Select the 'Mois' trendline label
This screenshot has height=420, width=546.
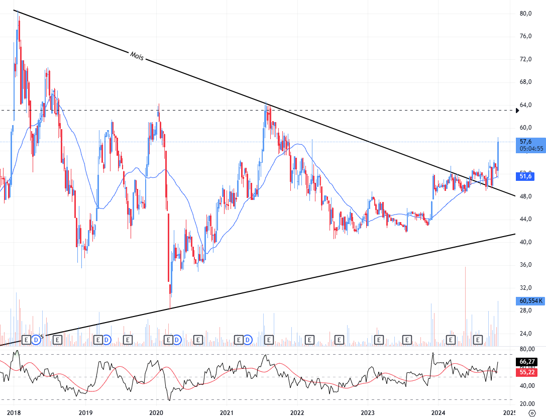pos(137,56)
